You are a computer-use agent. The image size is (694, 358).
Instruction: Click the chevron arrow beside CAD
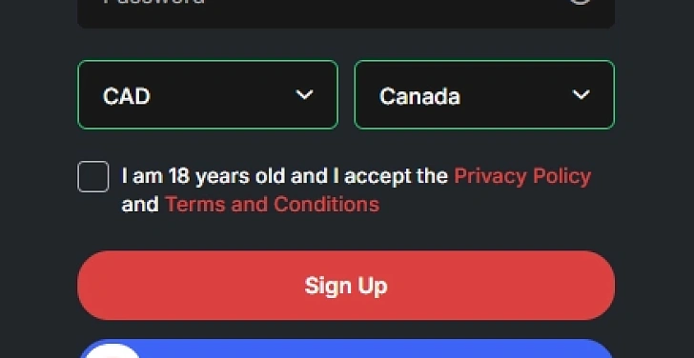[x=304, y=94]
